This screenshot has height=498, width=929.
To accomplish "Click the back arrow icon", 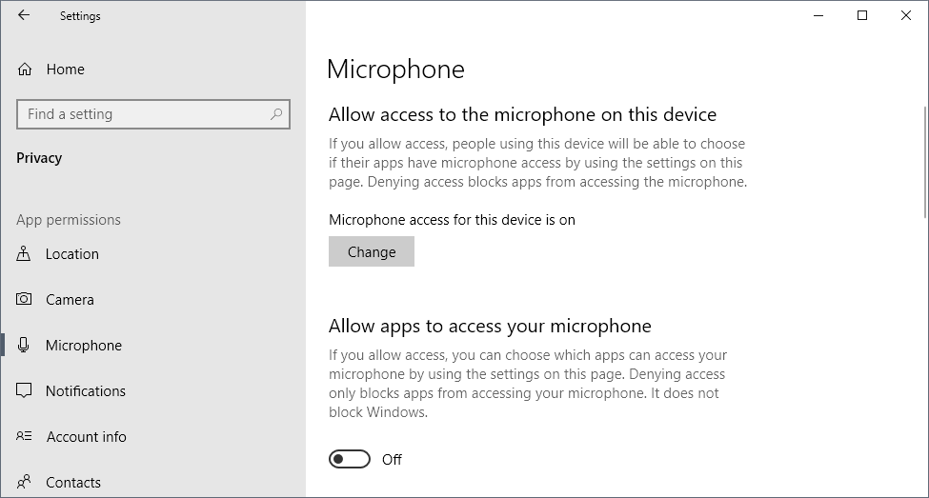I will (x=24, y=15).
